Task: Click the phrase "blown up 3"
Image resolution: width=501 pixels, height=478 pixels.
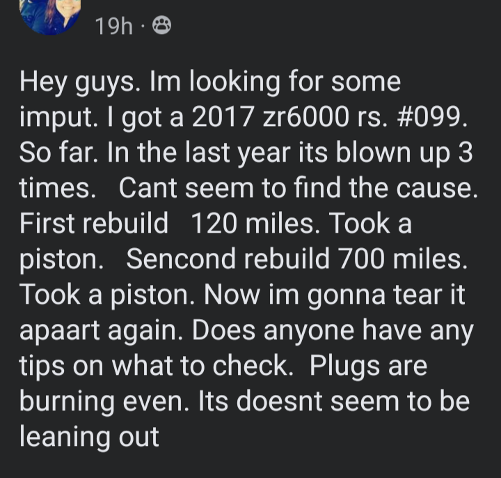Action: click(x=404, y=153)
